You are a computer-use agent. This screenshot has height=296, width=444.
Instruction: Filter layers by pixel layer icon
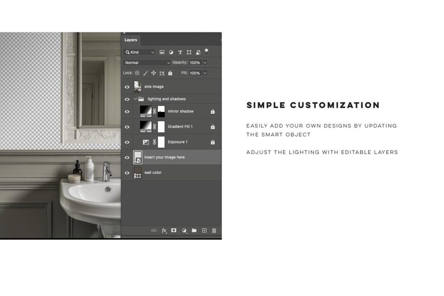click(x=162, y=52)
